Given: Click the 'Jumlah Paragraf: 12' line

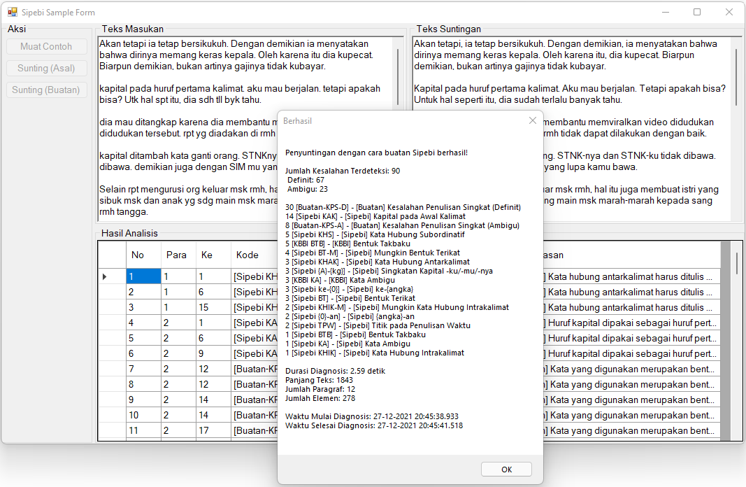Looking at the screenshot, I should coord(320,389).
